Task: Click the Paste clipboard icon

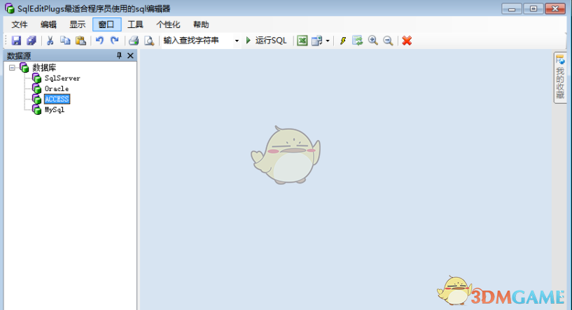Action: click(81, 41)
